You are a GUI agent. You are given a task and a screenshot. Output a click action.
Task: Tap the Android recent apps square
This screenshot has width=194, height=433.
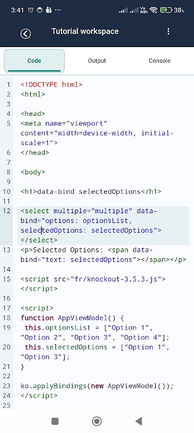[55, 421]
